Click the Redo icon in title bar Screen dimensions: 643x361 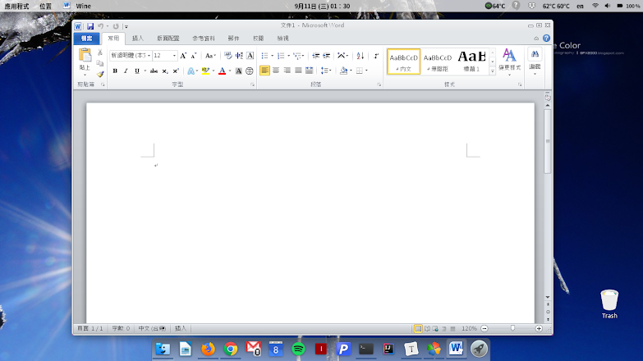[x=116, y=26]
